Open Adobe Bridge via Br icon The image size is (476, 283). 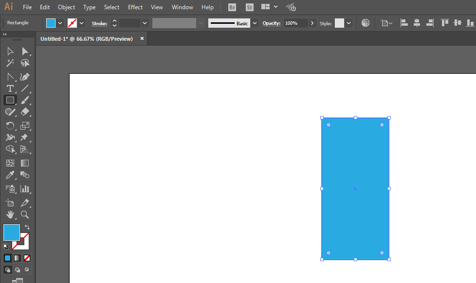coord(232,7)
